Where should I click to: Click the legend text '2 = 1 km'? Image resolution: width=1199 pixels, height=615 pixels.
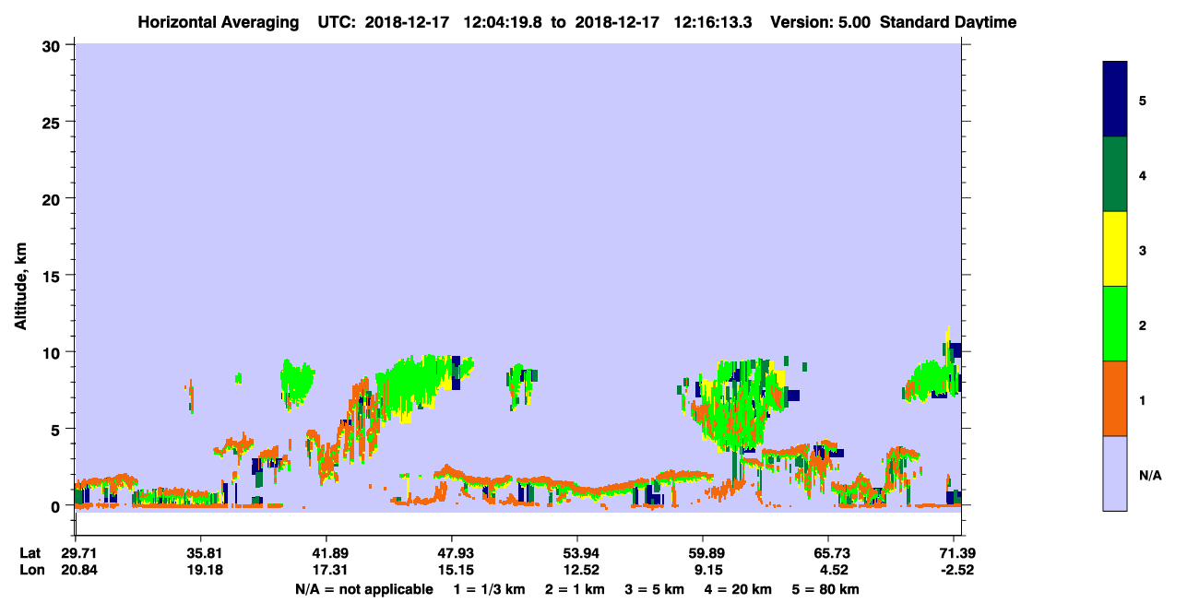click(574, 589)
